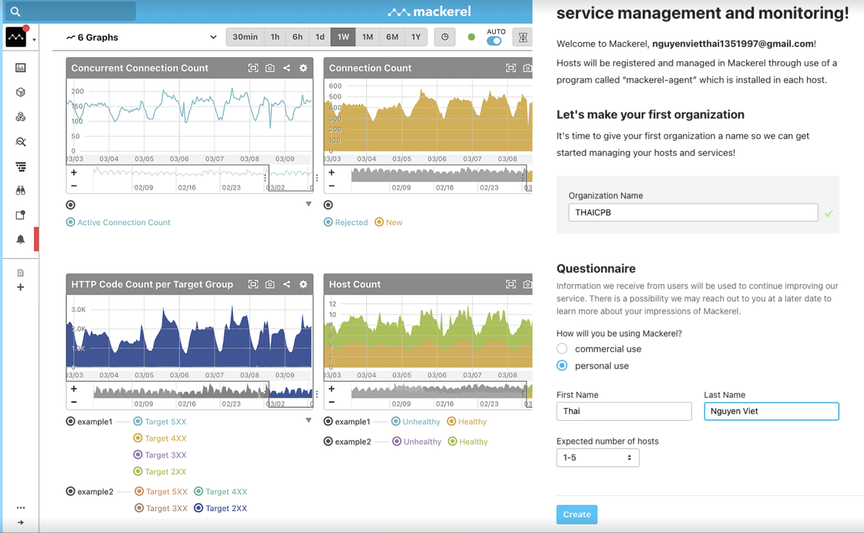Switch to the 6h time range
Viewport: 864px width, 533px height.
pyautogui.click(x=297, y=37)
